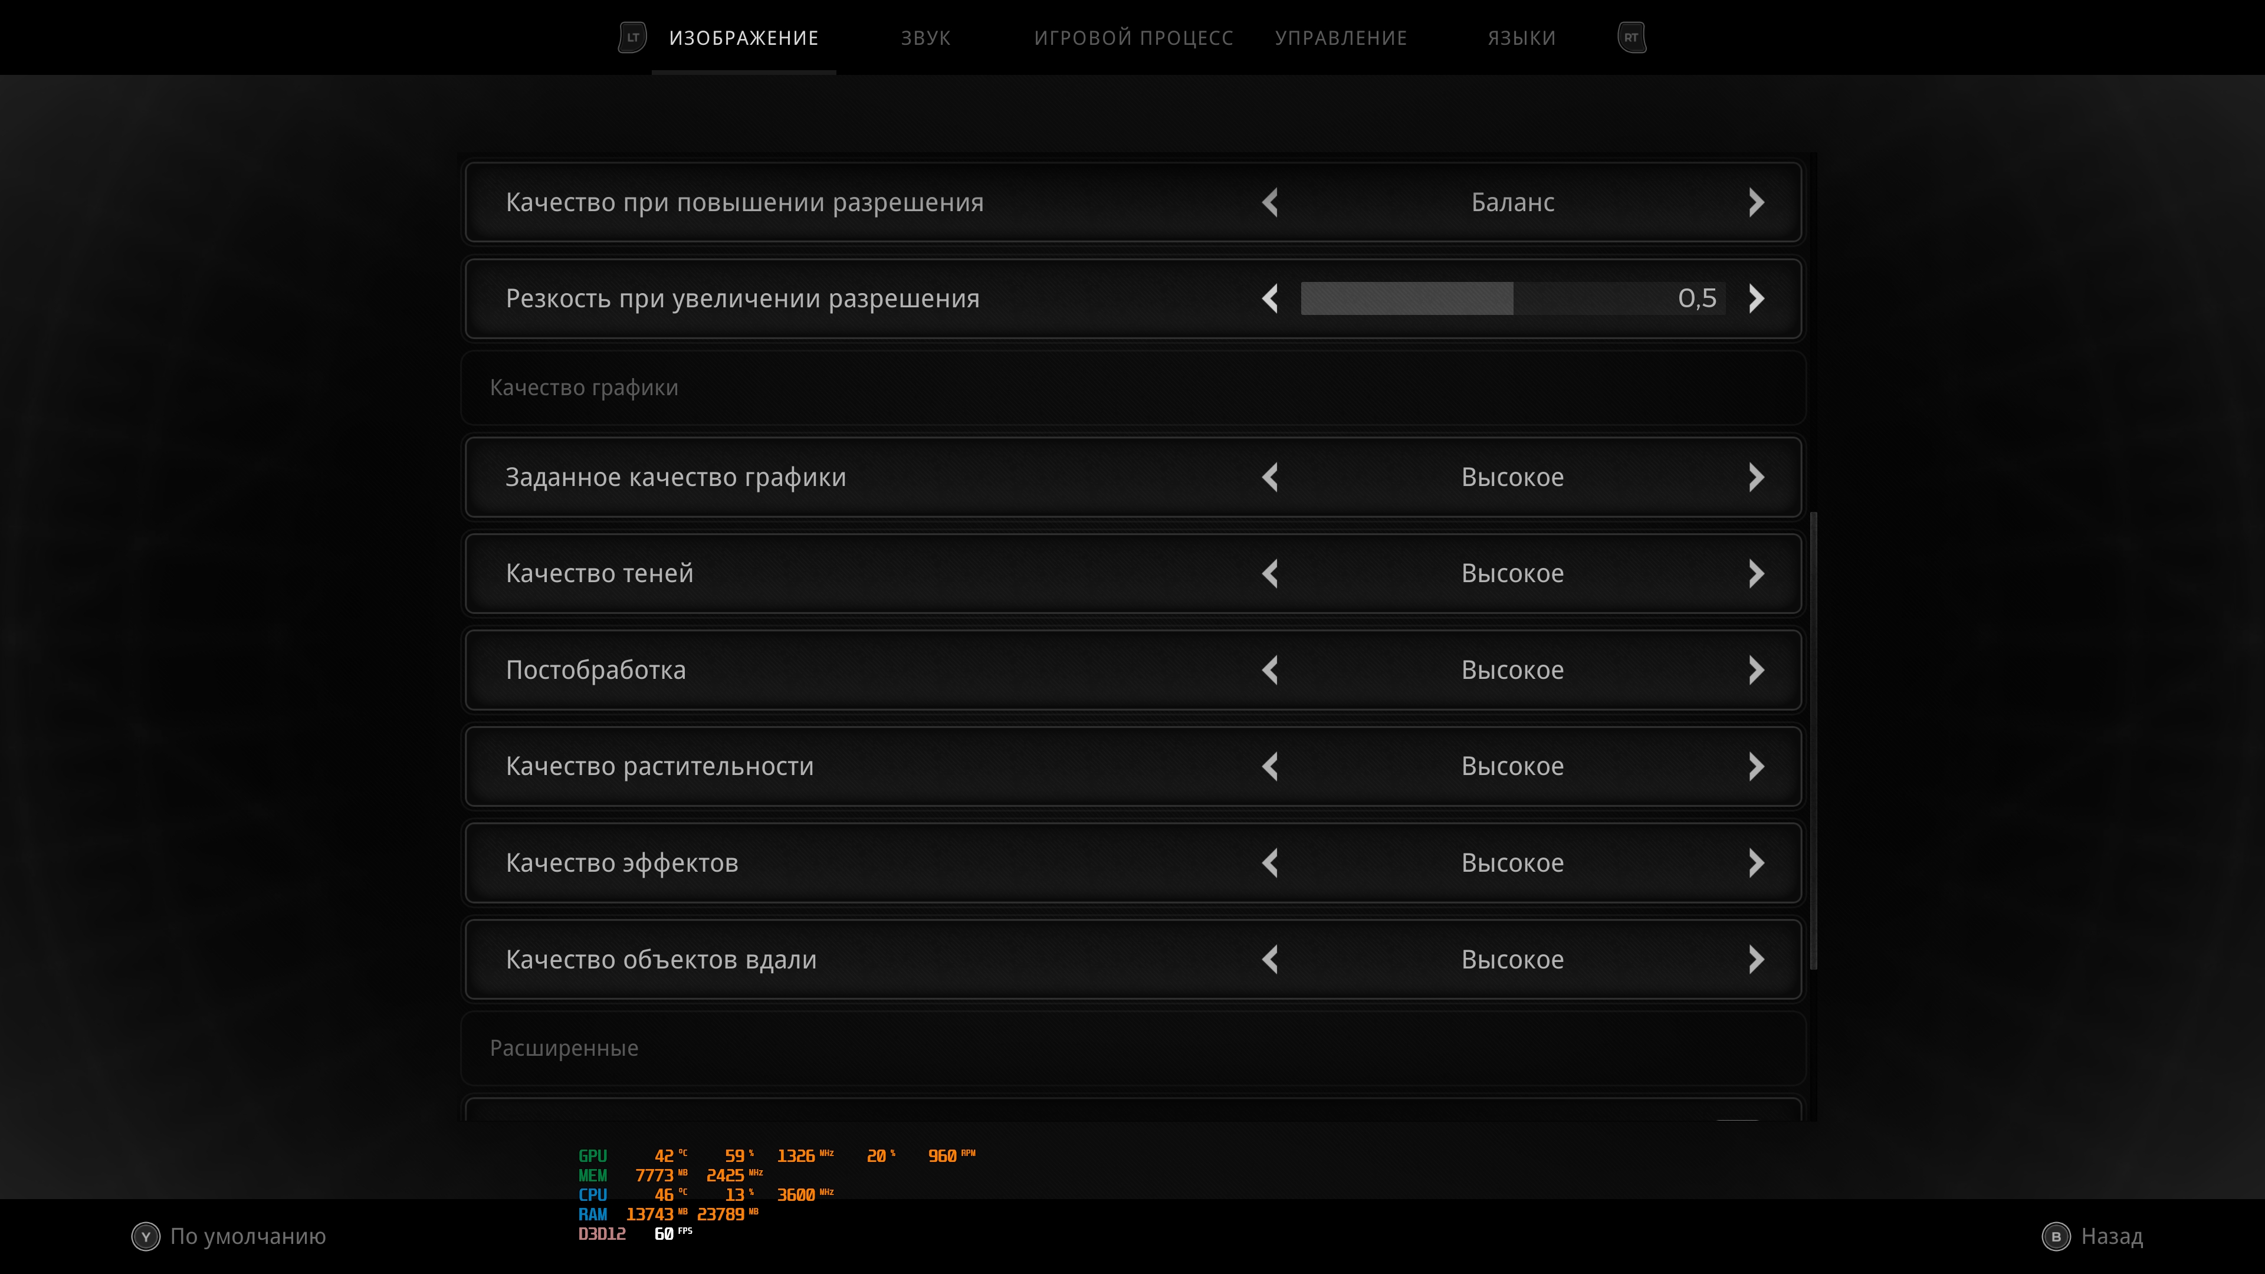
Task: Click the LT bumper icon
Action: point(632,38)
